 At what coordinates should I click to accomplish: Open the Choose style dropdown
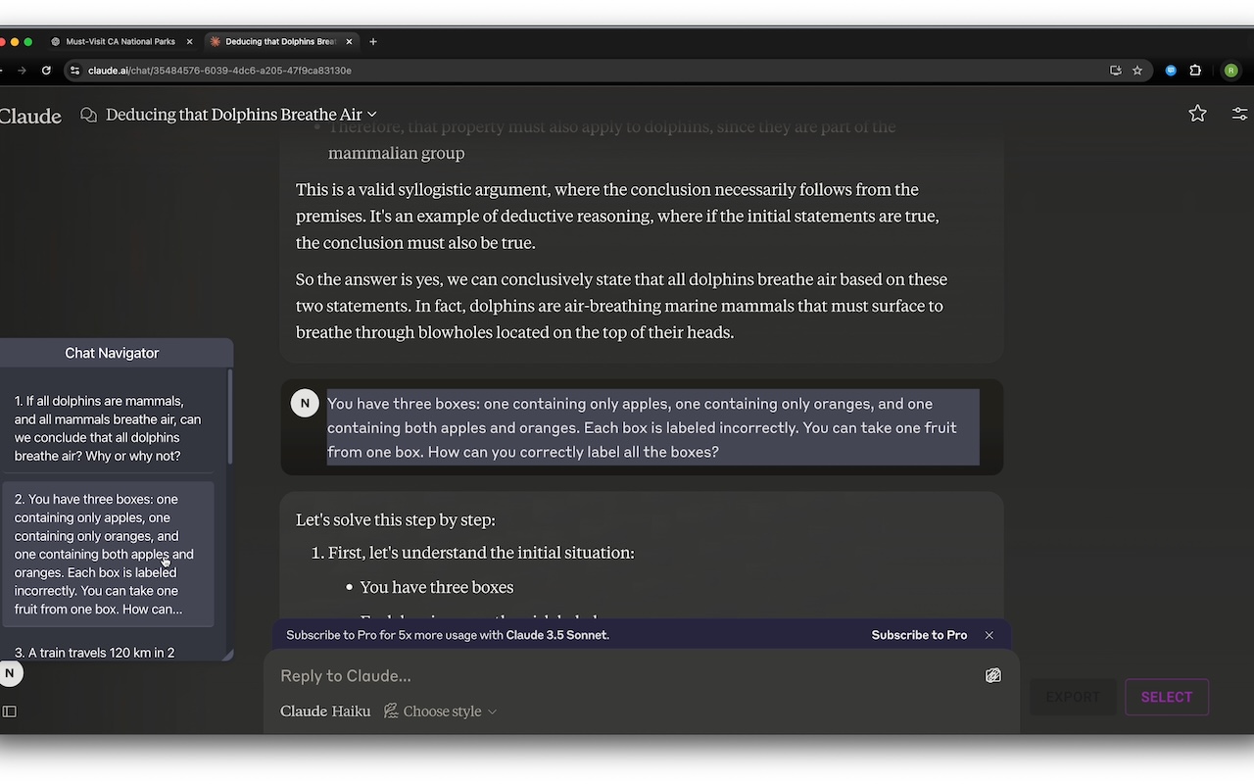440,710
